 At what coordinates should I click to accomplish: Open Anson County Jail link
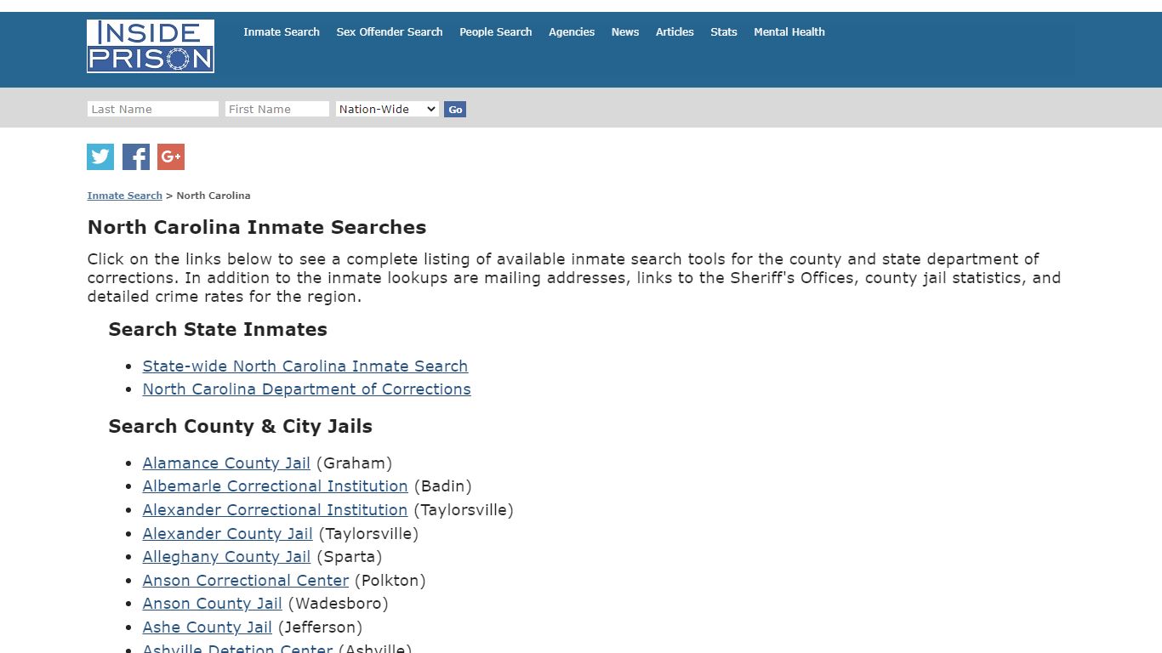coord(212,603)
